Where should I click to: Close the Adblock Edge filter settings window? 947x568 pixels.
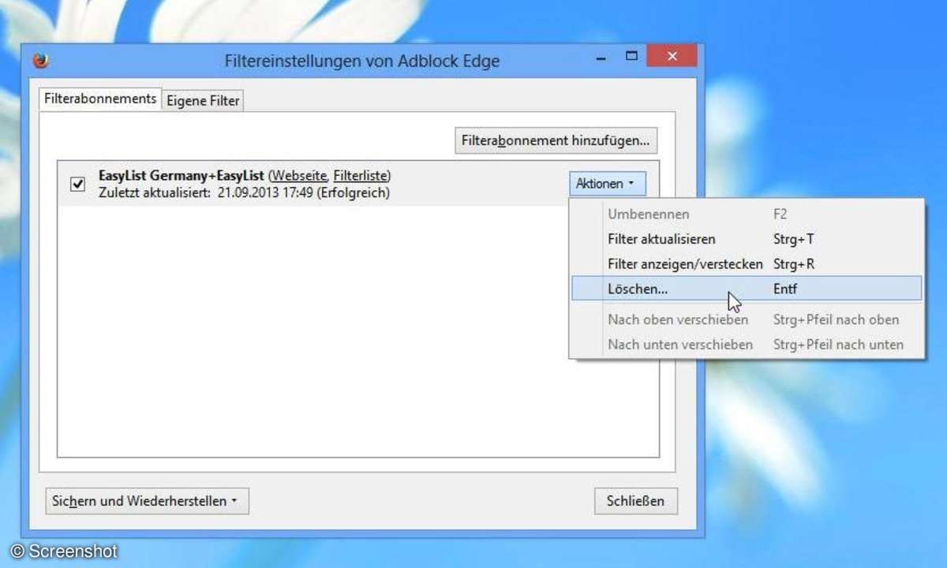pos(672,56)
